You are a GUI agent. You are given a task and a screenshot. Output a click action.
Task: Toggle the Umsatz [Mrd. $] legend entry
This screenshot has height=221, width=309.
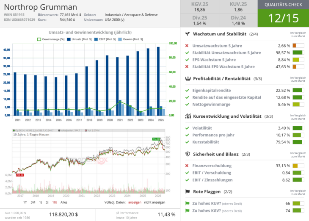[79, 39]
